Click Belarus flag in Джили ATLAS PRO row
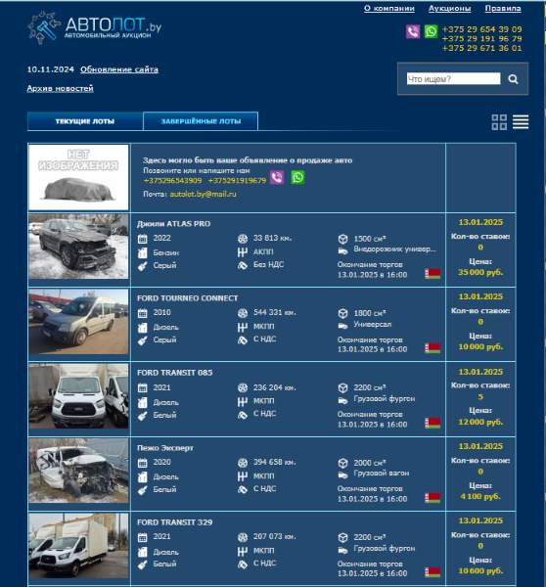The height and width of the screenshot is (587, 546). coord(432,274)
